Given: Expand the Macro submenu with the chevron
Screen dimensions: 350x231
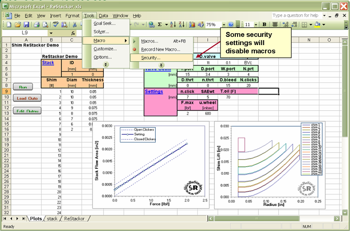Looking at the screenshot, I should tap(161, 65).
